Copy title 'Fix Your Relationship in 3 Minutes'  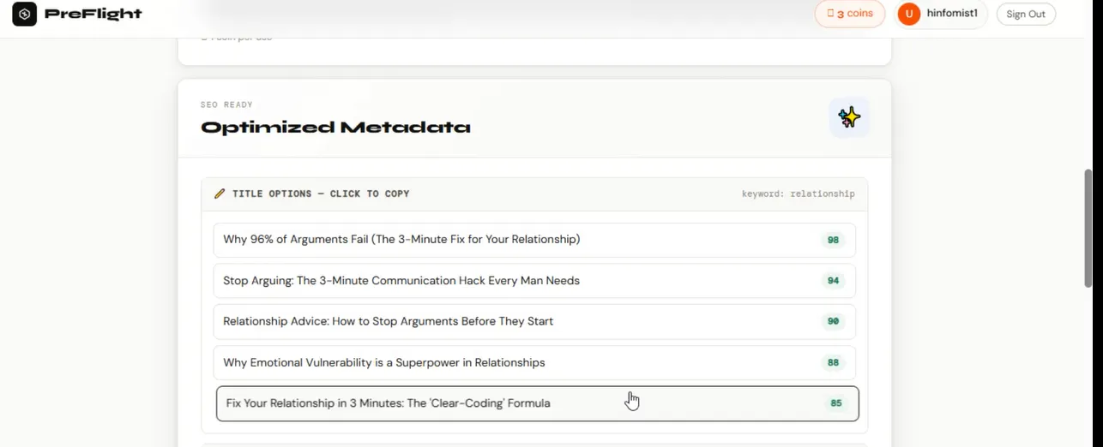pyautogui.click(x=537, y=403)
